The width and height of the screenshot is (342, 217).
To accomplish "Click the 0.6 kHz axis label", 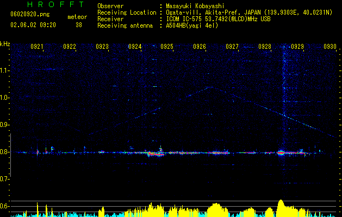I will click(5, 206).
